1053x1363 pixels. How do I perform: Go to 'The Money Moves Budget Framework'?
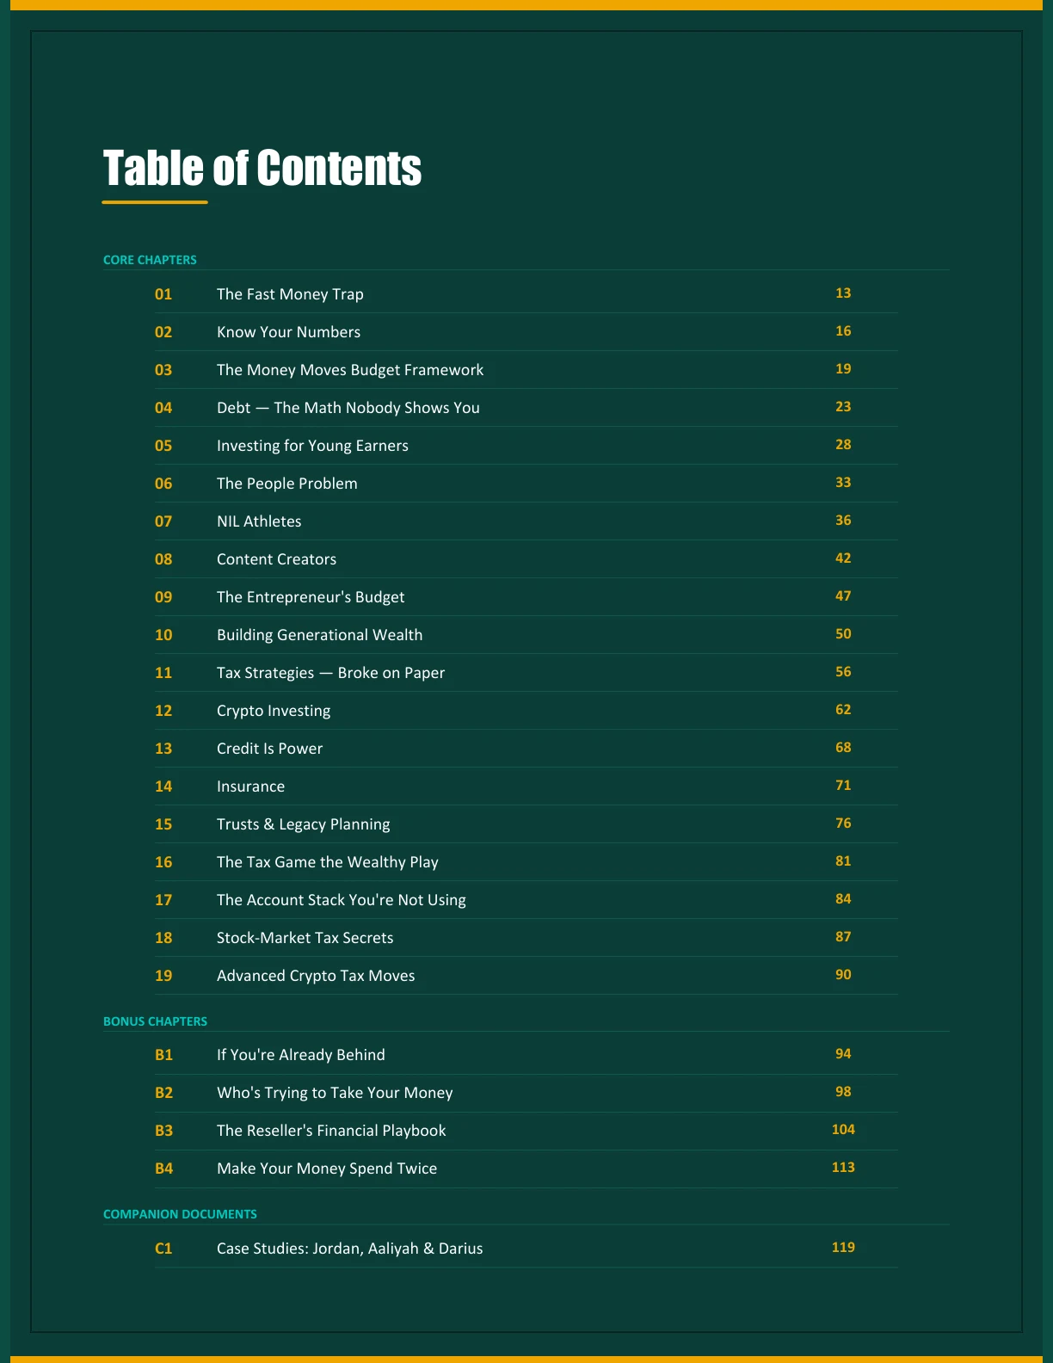pyautogui.click(x=350, y=370)
